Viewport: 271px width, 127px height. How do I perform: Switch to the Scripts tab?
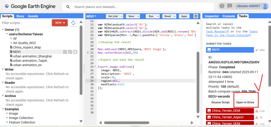[x=7, y=16]
